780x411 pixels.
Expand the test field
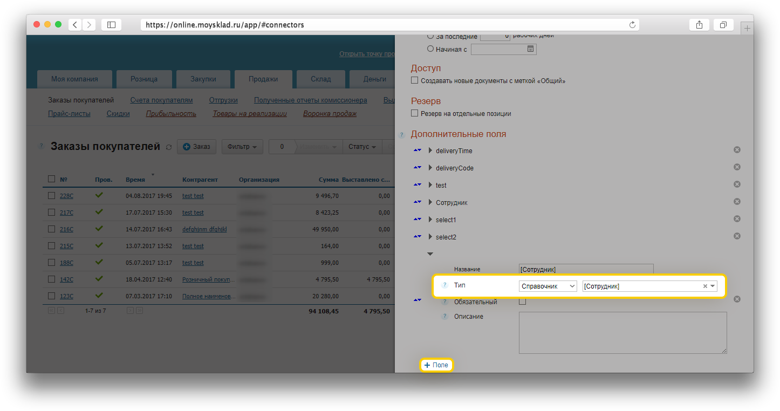click(430, 185)
